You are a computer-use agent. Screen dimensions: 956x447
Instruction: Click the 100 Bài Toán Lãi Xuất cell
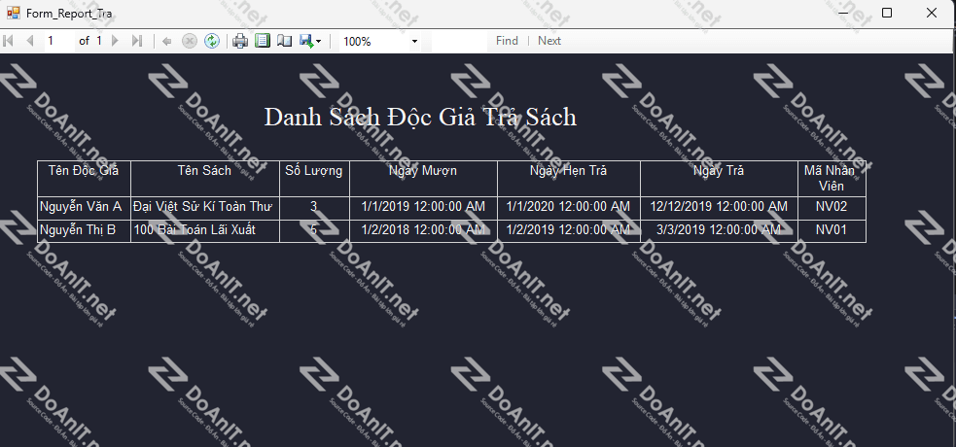(x=205, y=231)
